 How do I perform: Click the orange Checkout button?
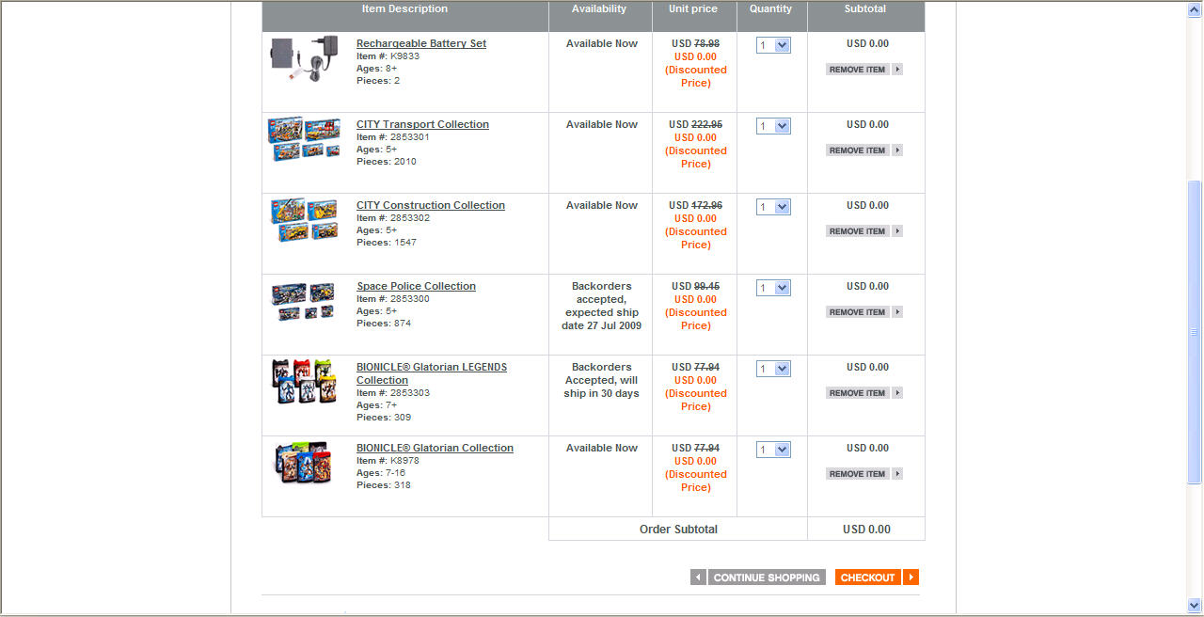pos(867,577)
